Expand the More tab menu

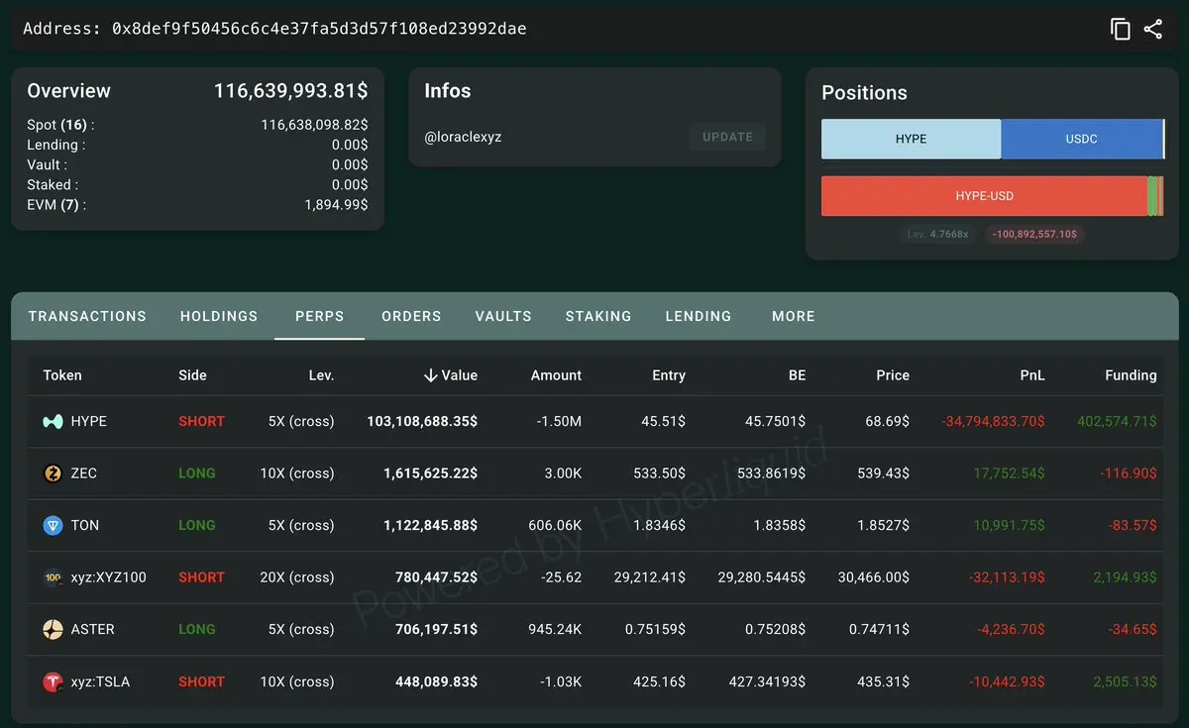794,316
